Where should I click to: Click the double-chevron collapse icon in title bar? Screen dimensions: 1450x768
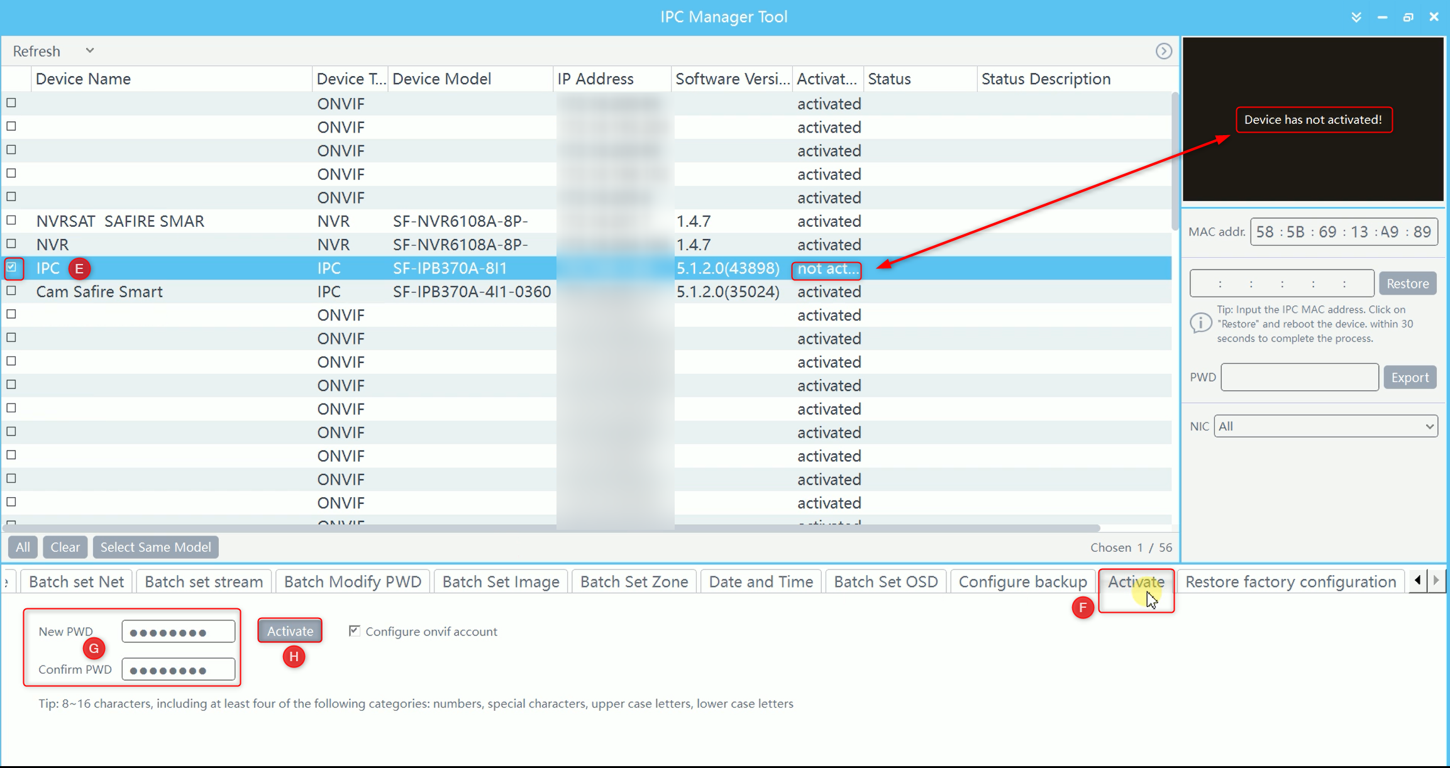pos(1356,17)
